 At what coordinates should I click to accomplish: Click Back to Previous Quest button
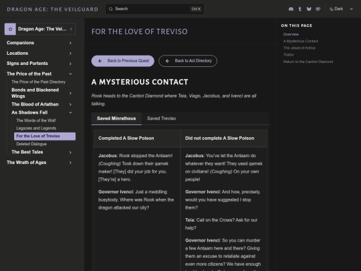click(x=123, y=61)
